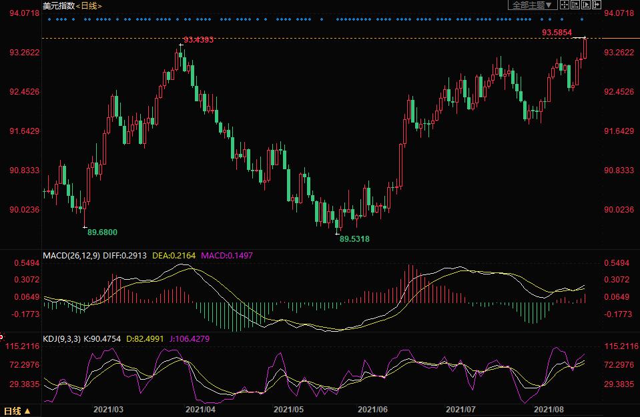Open the 全部主题 dropdown
Viewport: 640px width, 417px height.
532,5
